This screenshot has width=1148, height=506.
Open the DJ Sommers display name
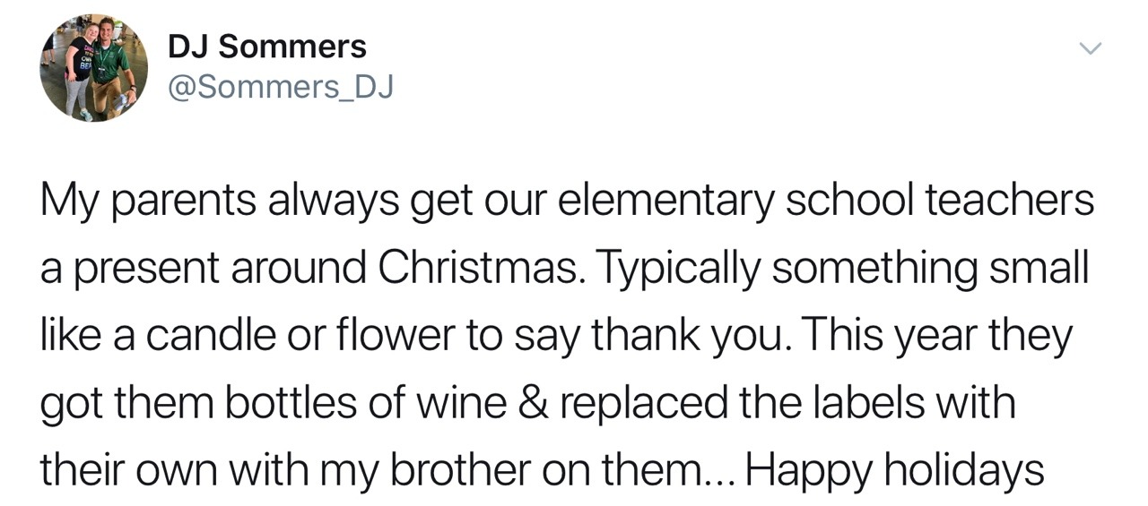267,47
